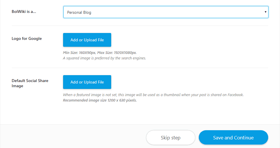The width and height of the screenshot is (280, 148).
Task: Click the dropdown arrow beside Personal Blog
Action: tap(265, 12)
